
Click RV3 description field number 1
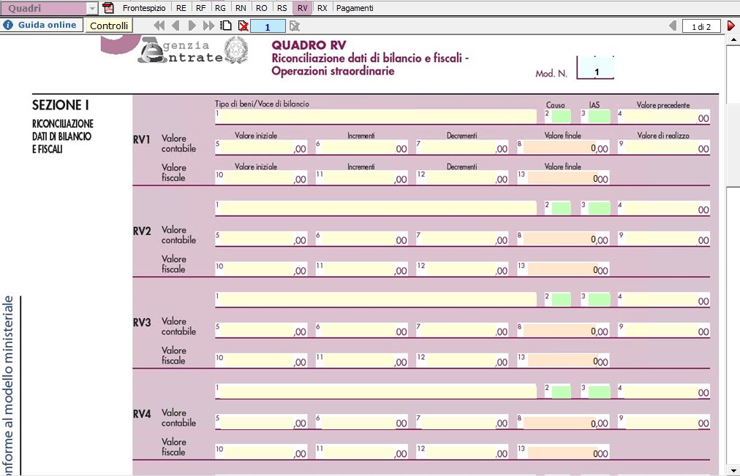[x=376, y=299]
